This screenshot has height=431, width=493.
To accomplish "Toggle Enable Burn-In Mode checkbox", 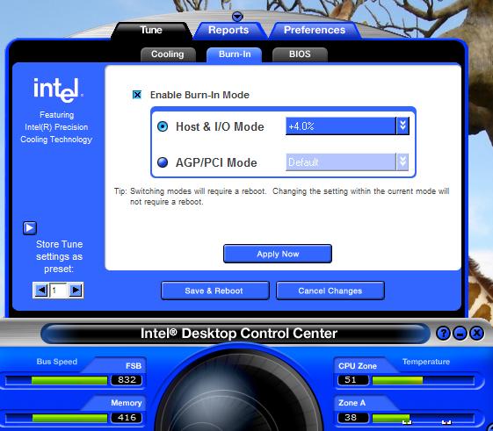I will (x=137, y=95).
